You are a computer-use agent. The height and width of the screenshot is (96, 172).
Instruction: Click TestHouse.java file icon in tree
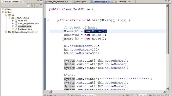[x=16, y=26]
